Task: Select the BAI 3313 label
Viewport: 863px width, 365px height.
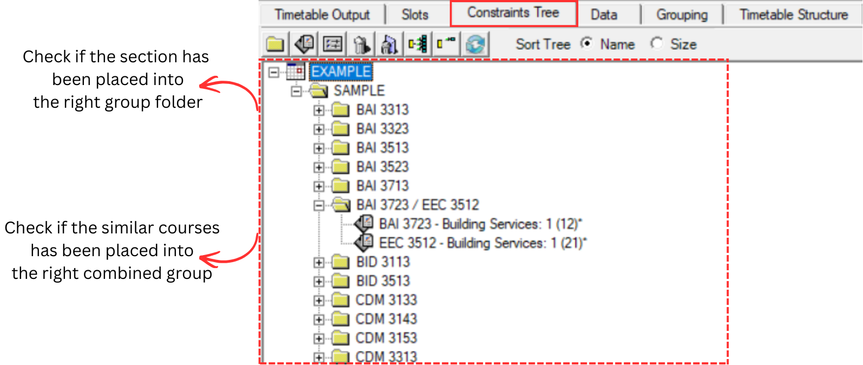Action: pos(382,110)
